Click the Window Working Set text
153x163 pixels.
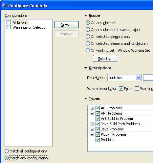point(134,50)
